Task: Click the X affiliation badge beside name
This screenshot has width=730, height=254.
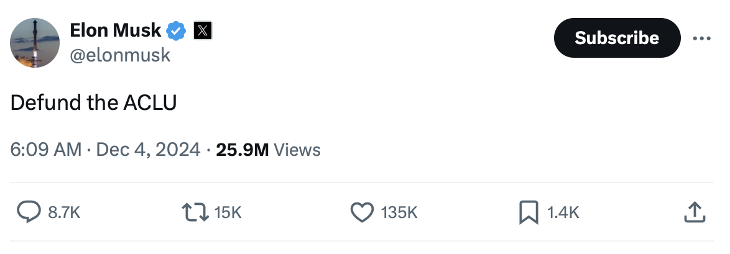Action: [x=203, y=30]
